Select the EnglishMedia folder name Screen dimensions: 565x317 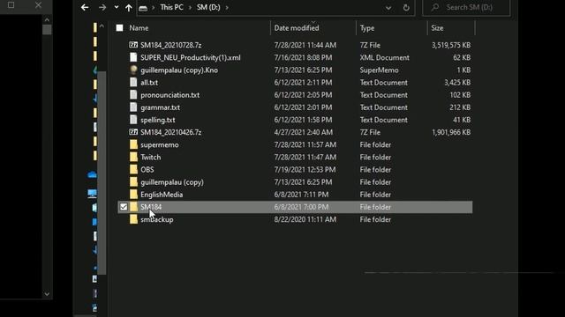162,195
